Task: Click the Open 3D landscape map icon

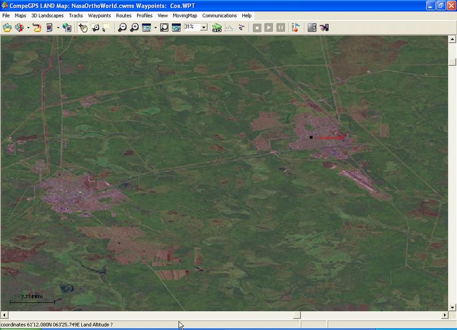Action: [19, 27]
